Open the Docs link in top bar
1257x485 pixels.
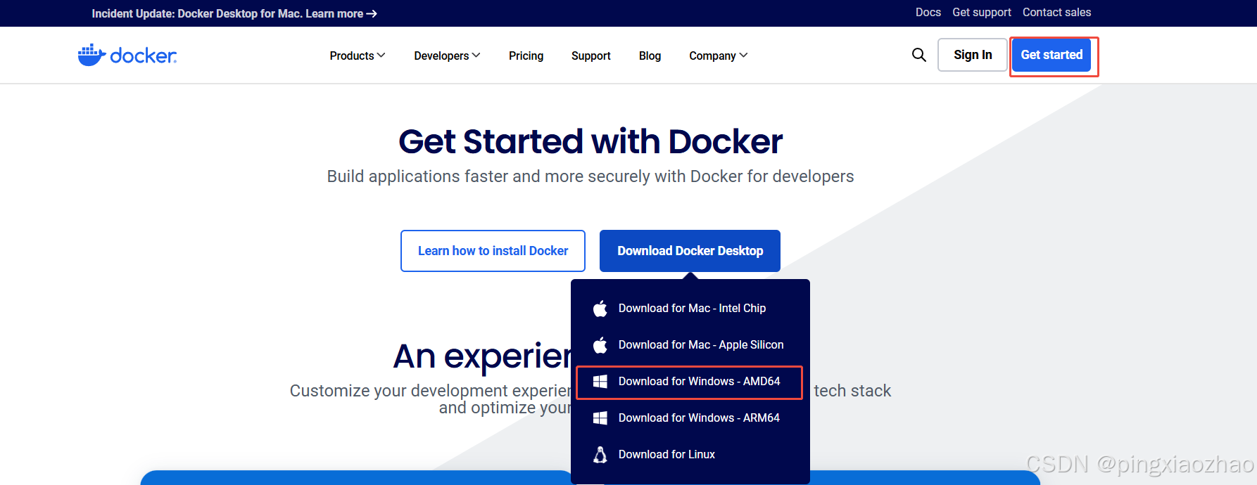click(928, 13)
